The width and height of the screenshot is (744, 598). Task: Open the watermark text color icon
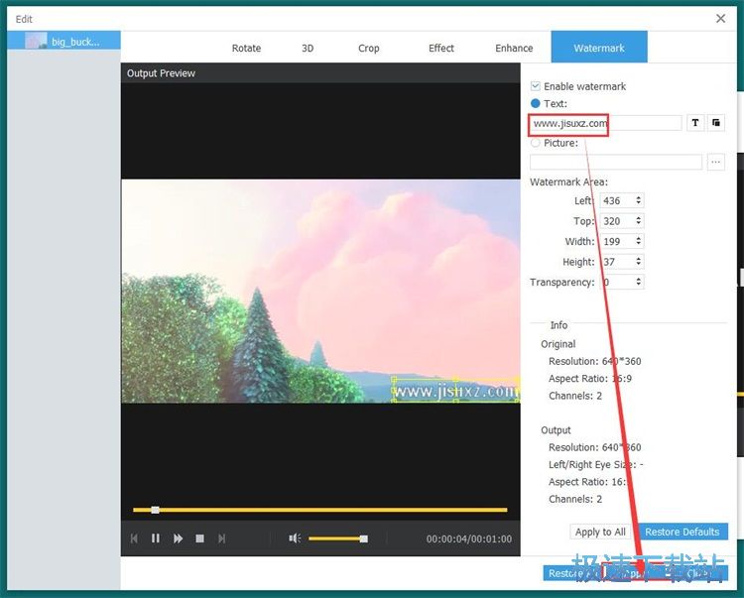pos(716,123)
